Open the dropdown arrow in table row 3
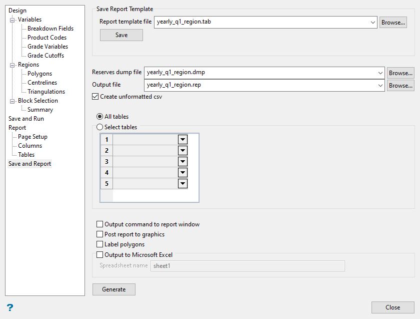Image resolution: width=420 pixels, height=319 pixels. click(x=182, y=161)
